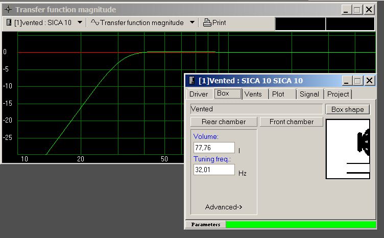Click the Print printer icon
This screenshot has width=384, height=238.
click(x=207, y=22)
